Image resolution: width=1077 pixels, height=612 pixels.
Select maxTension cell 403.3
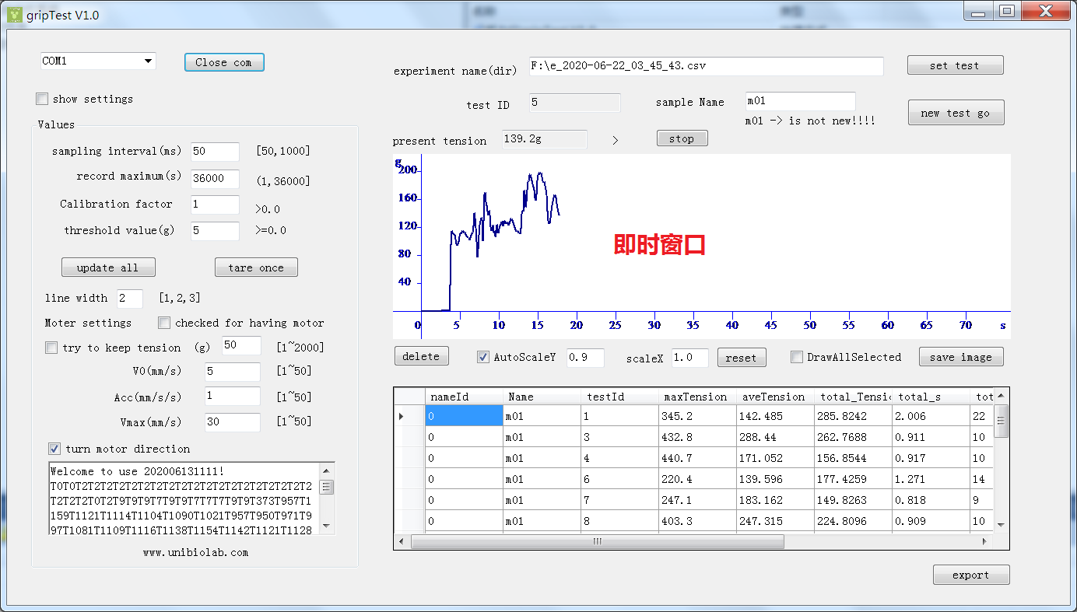[697, 521]
